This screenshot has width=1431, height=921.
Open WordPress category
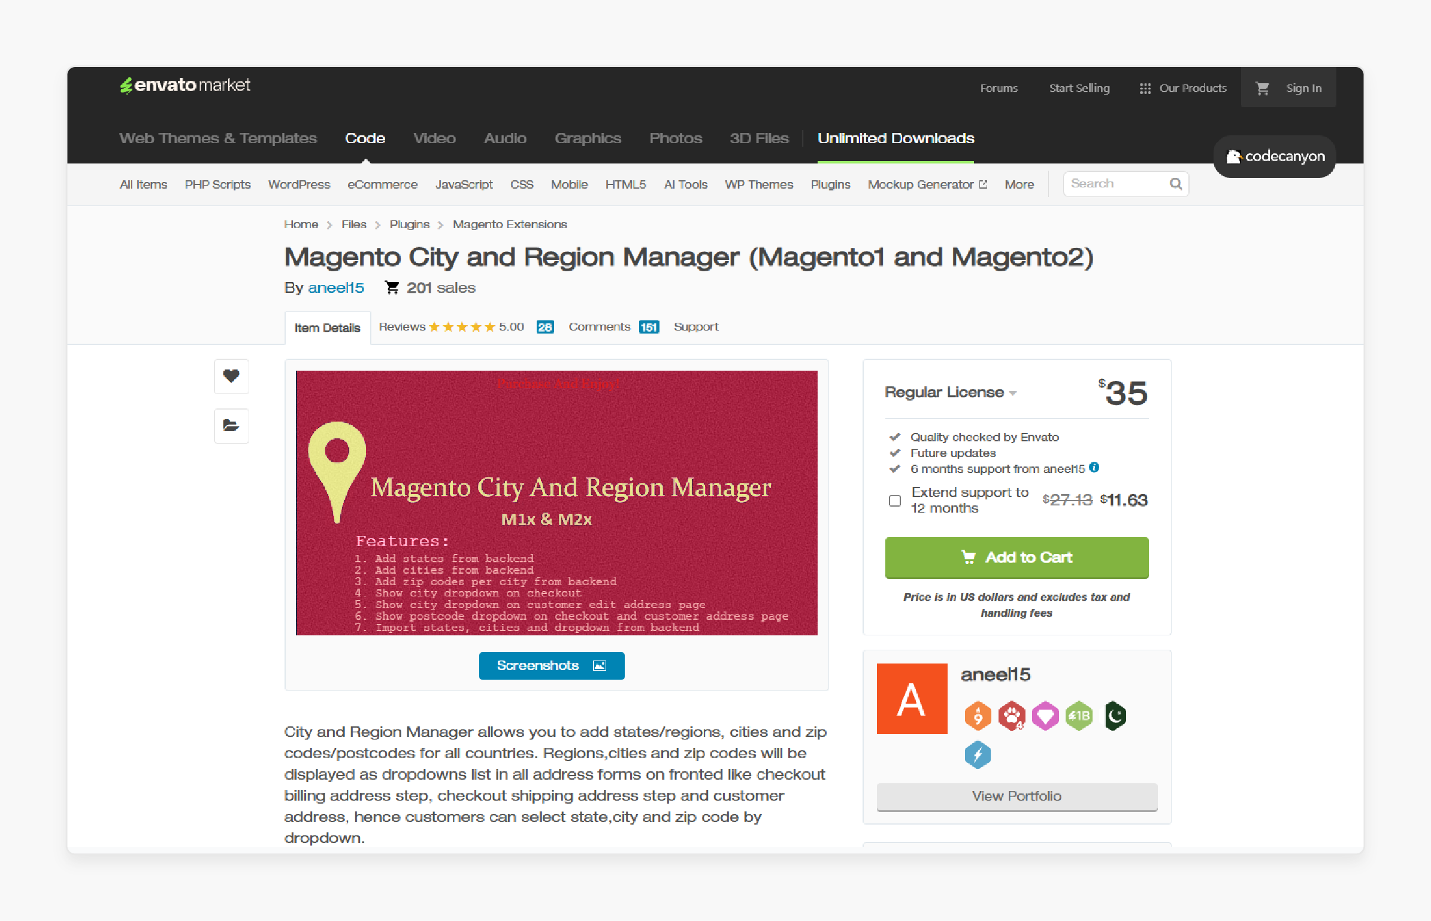pos(299,184)
